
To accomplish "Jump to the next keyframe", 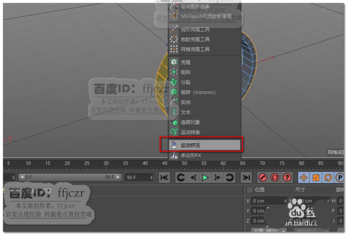I will (229, 178).
